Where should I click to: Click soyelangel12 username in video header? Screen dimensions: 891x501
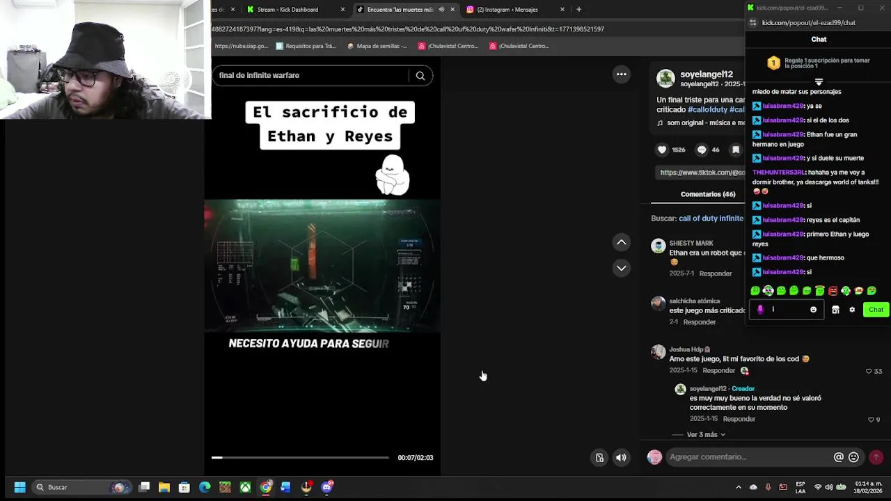(x=707, y=74)
